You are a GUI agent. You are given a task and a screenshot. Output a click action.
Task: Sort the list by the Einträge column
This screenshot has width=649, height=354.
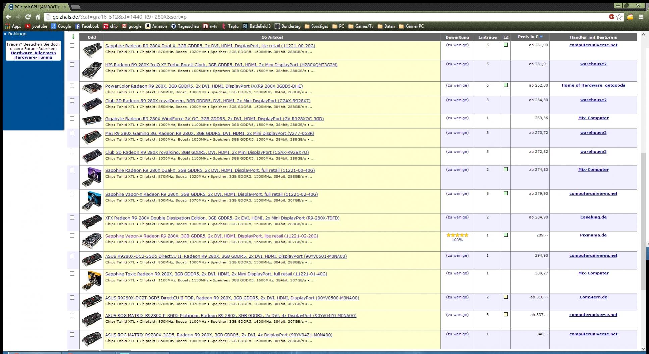(x=487, y=37)
